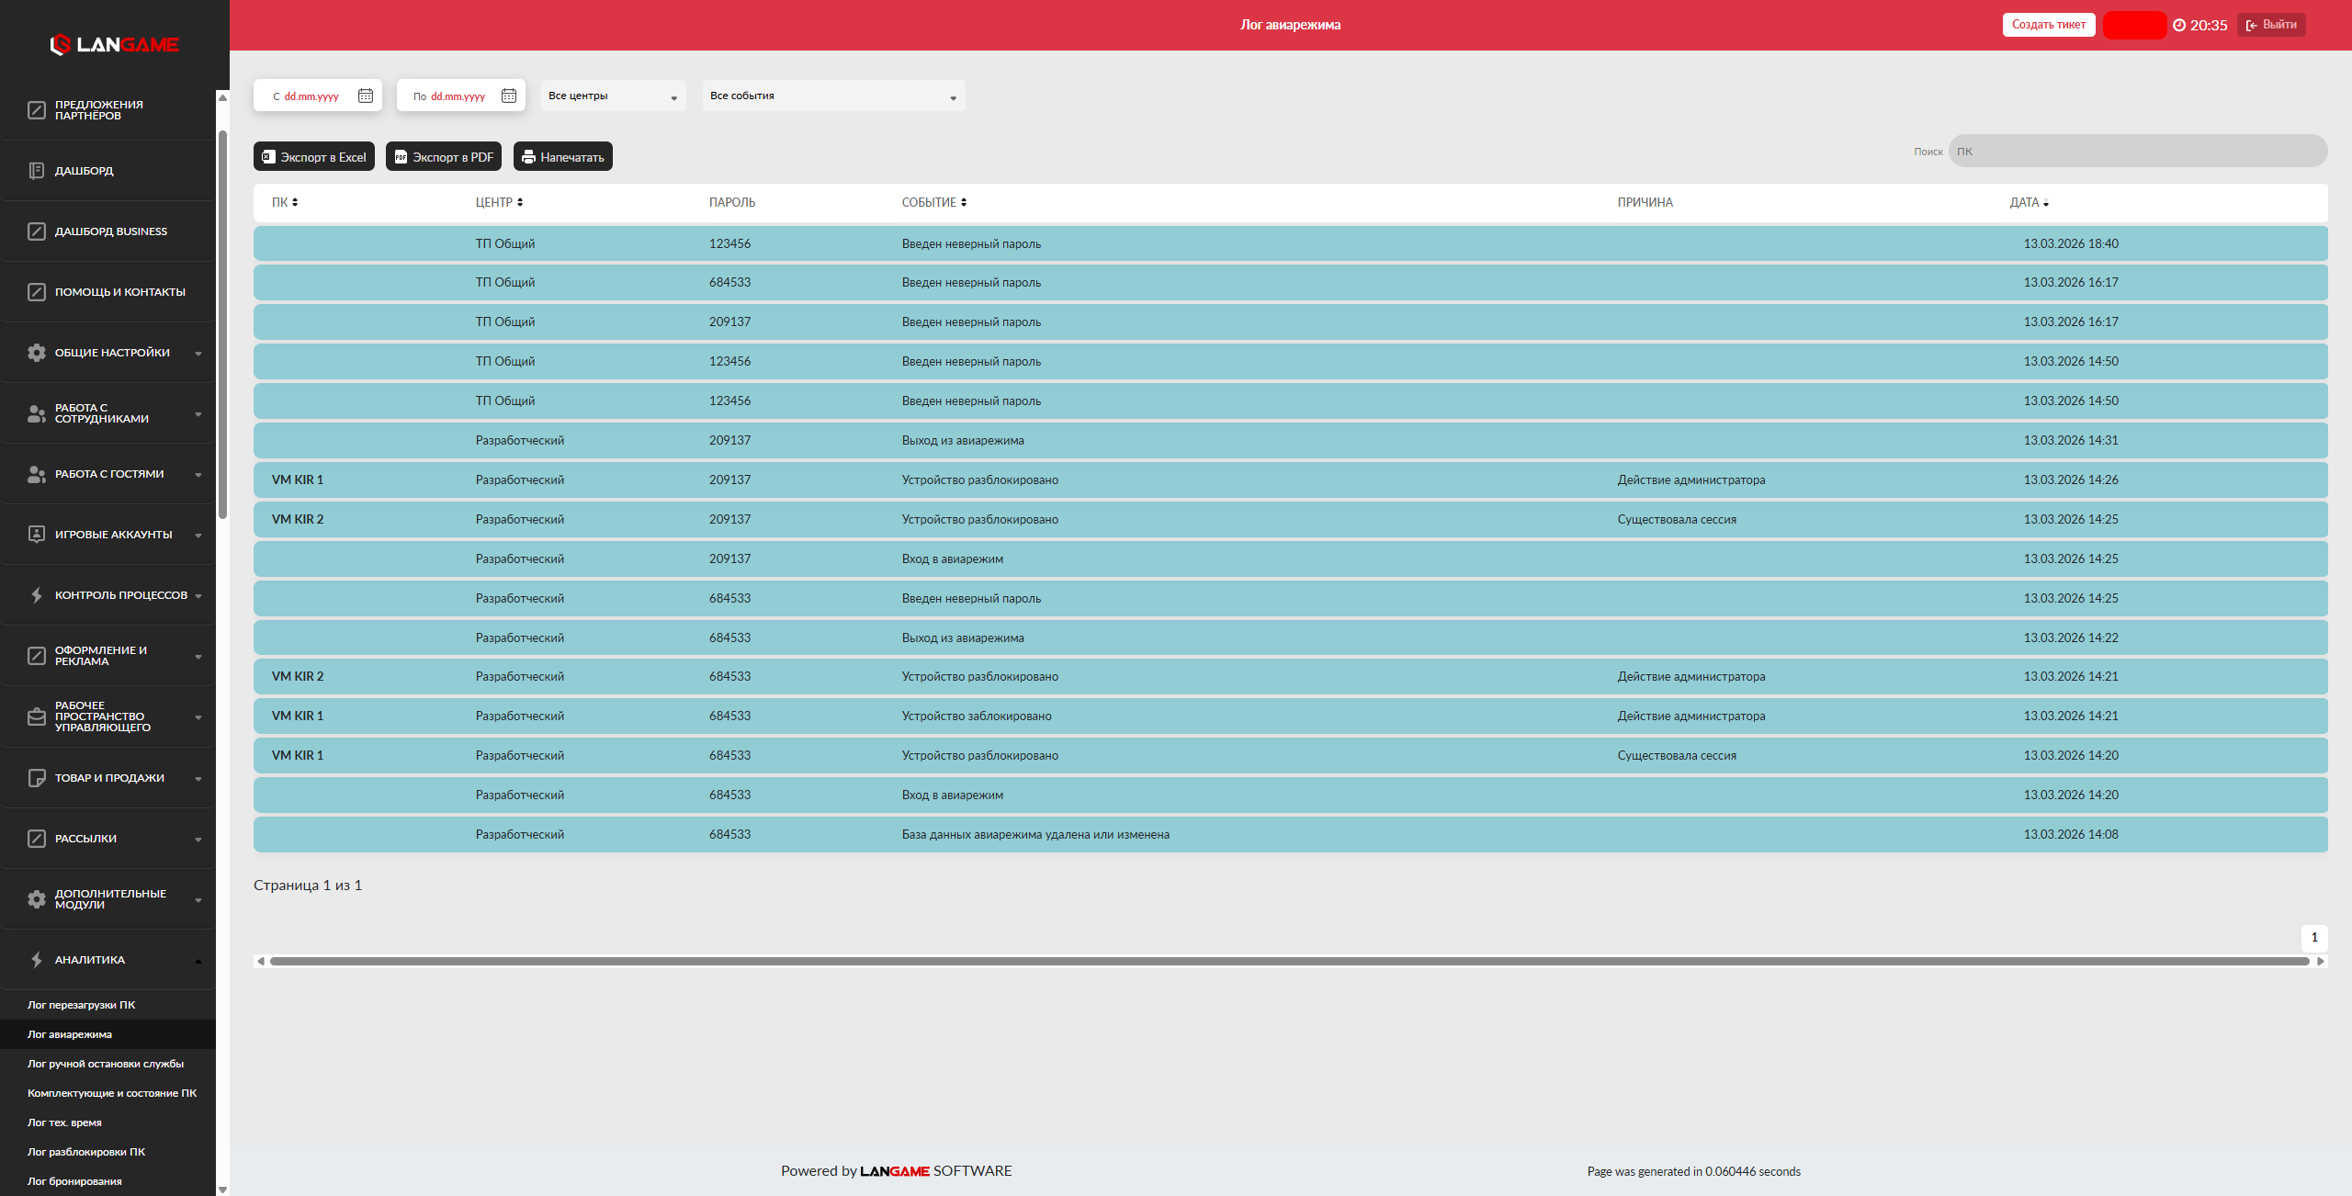This screenshot has height=1196, width=2352.
Task: Click the Общие настройки gear icon
Action: pos(37,353)
